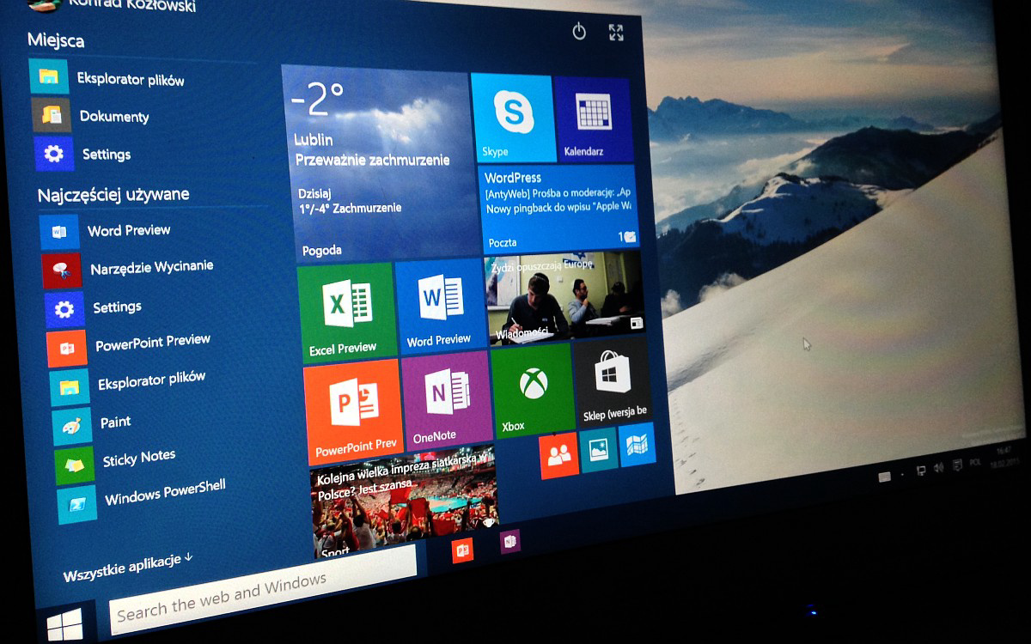
Task: Open the Kalendarz calendar tile
Action: point(592,118)
